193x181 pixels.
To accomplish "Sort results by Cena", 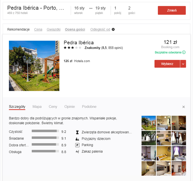I will 38,29.
